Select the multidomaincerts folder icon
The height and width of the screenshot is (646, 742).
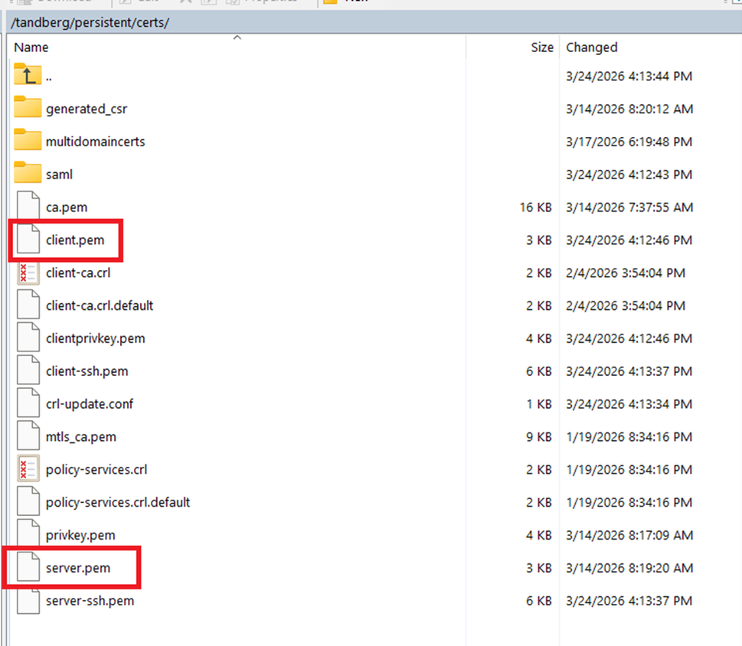pyautogui.click(x=28, y=141)
